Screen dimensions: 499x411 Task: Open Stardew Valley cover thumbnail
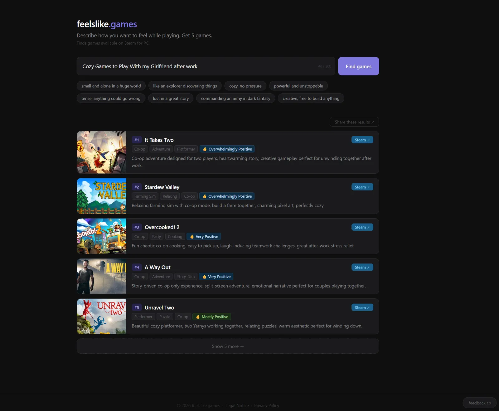pyautogui.click(x=102, y=196)
